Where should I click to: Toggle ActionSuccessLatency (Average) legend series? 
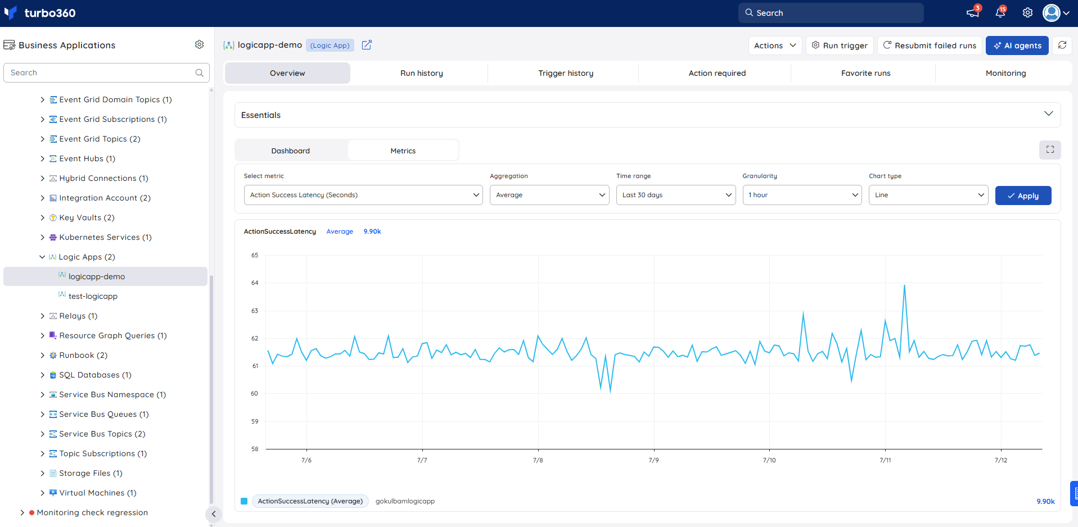[x=310, y=501]
